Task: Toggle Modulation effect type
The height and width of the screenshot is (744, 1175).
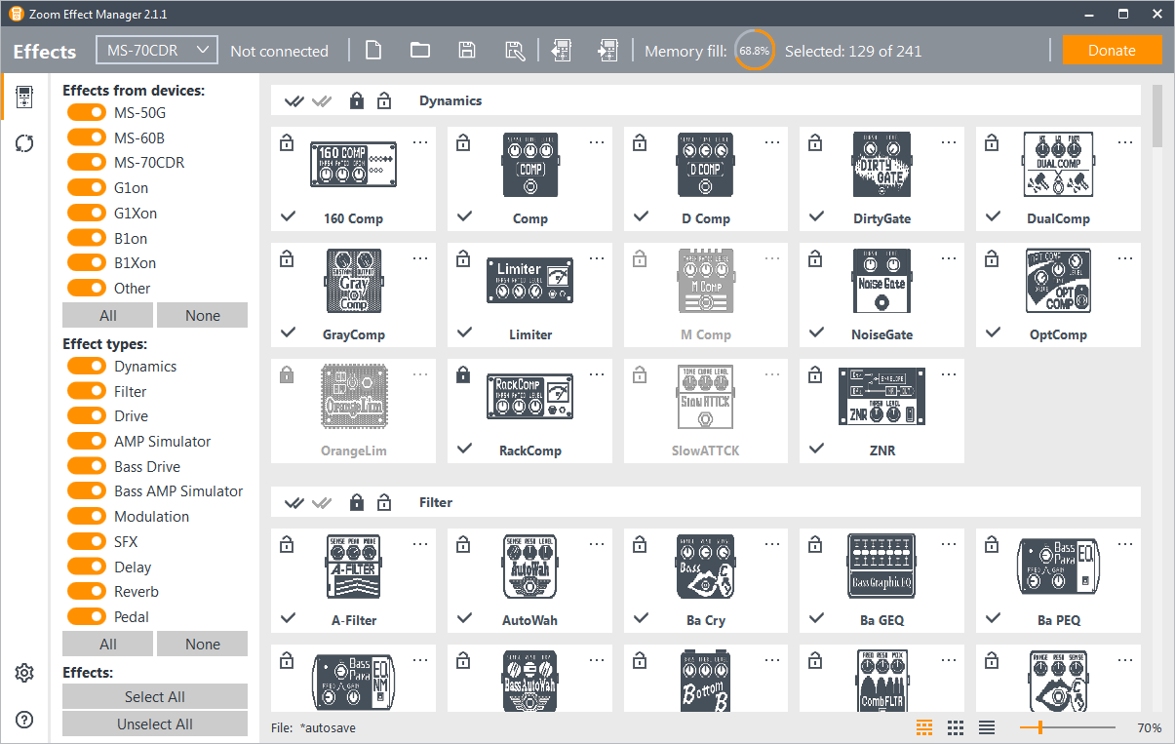Action: tap(87, 516)
